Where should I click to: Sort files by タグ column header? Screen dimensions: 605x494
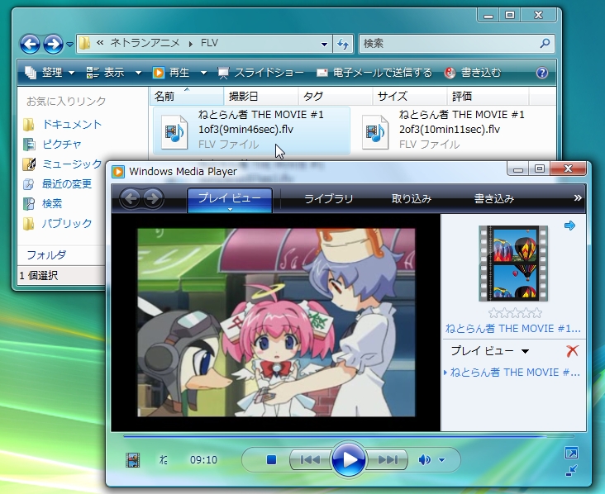pos(336,96)
